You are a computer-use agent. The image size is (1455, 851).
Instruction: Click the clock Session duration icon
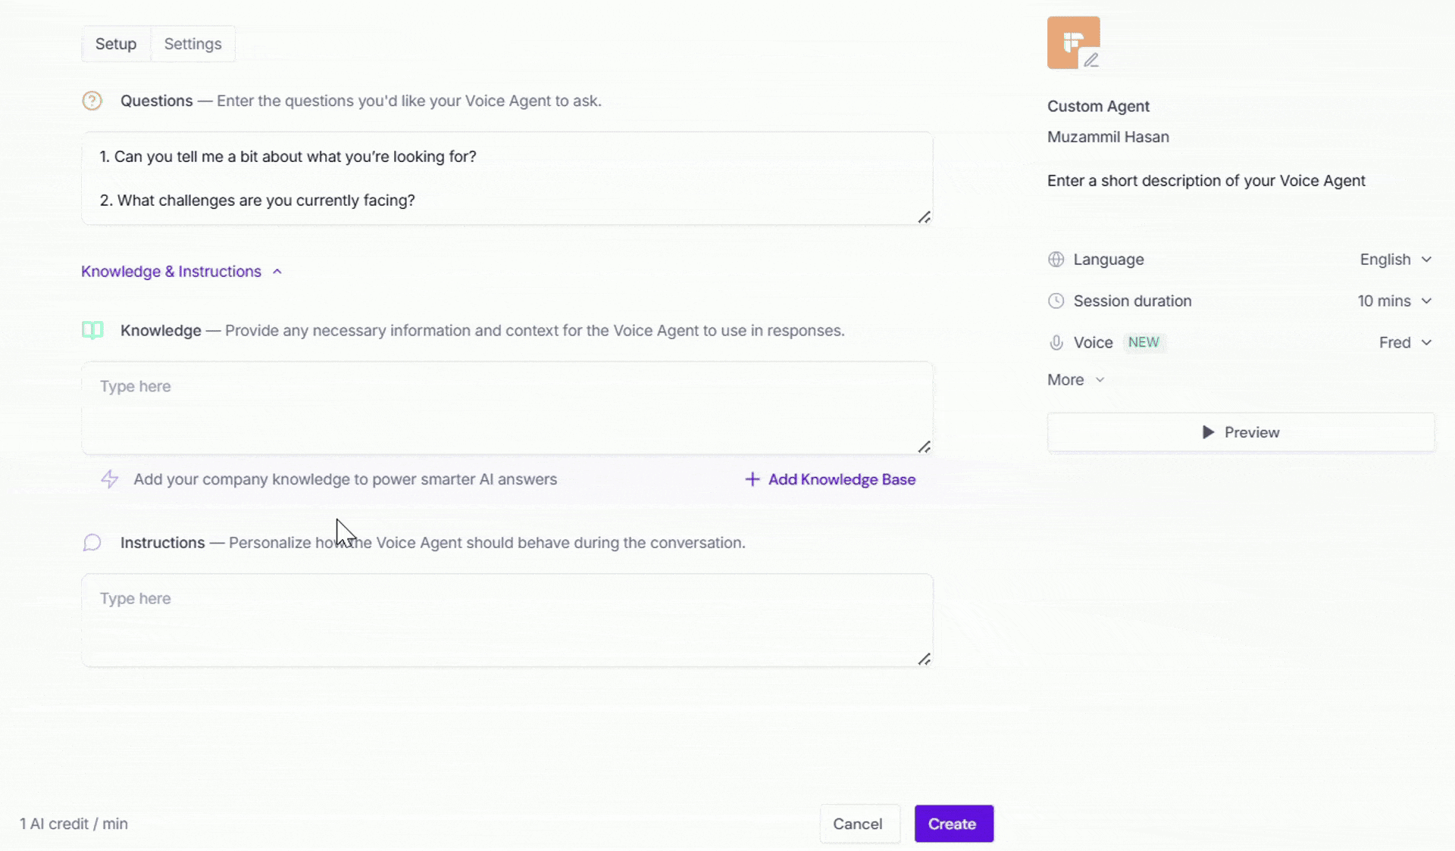(1056, 301)
